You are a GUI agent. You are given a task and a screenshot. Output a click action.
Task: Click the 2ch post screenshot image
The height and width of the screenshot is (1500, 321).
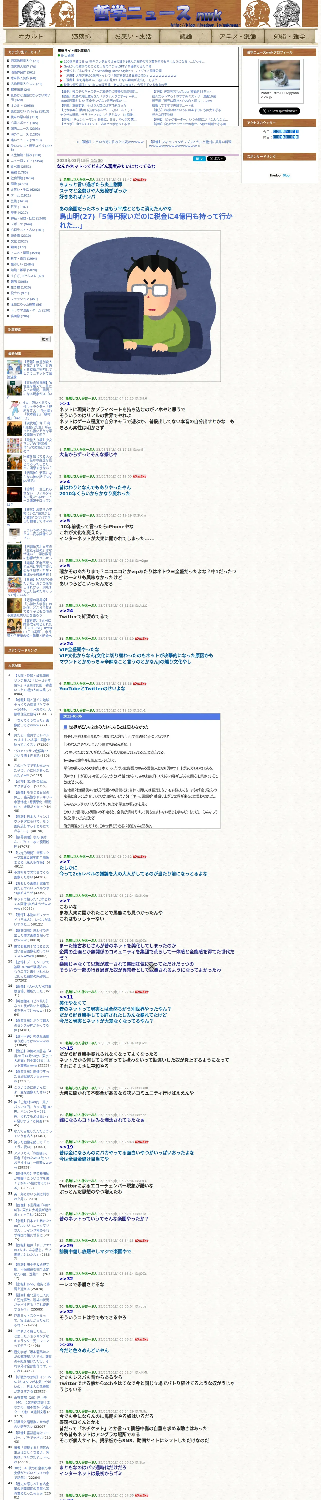[140, 771]
